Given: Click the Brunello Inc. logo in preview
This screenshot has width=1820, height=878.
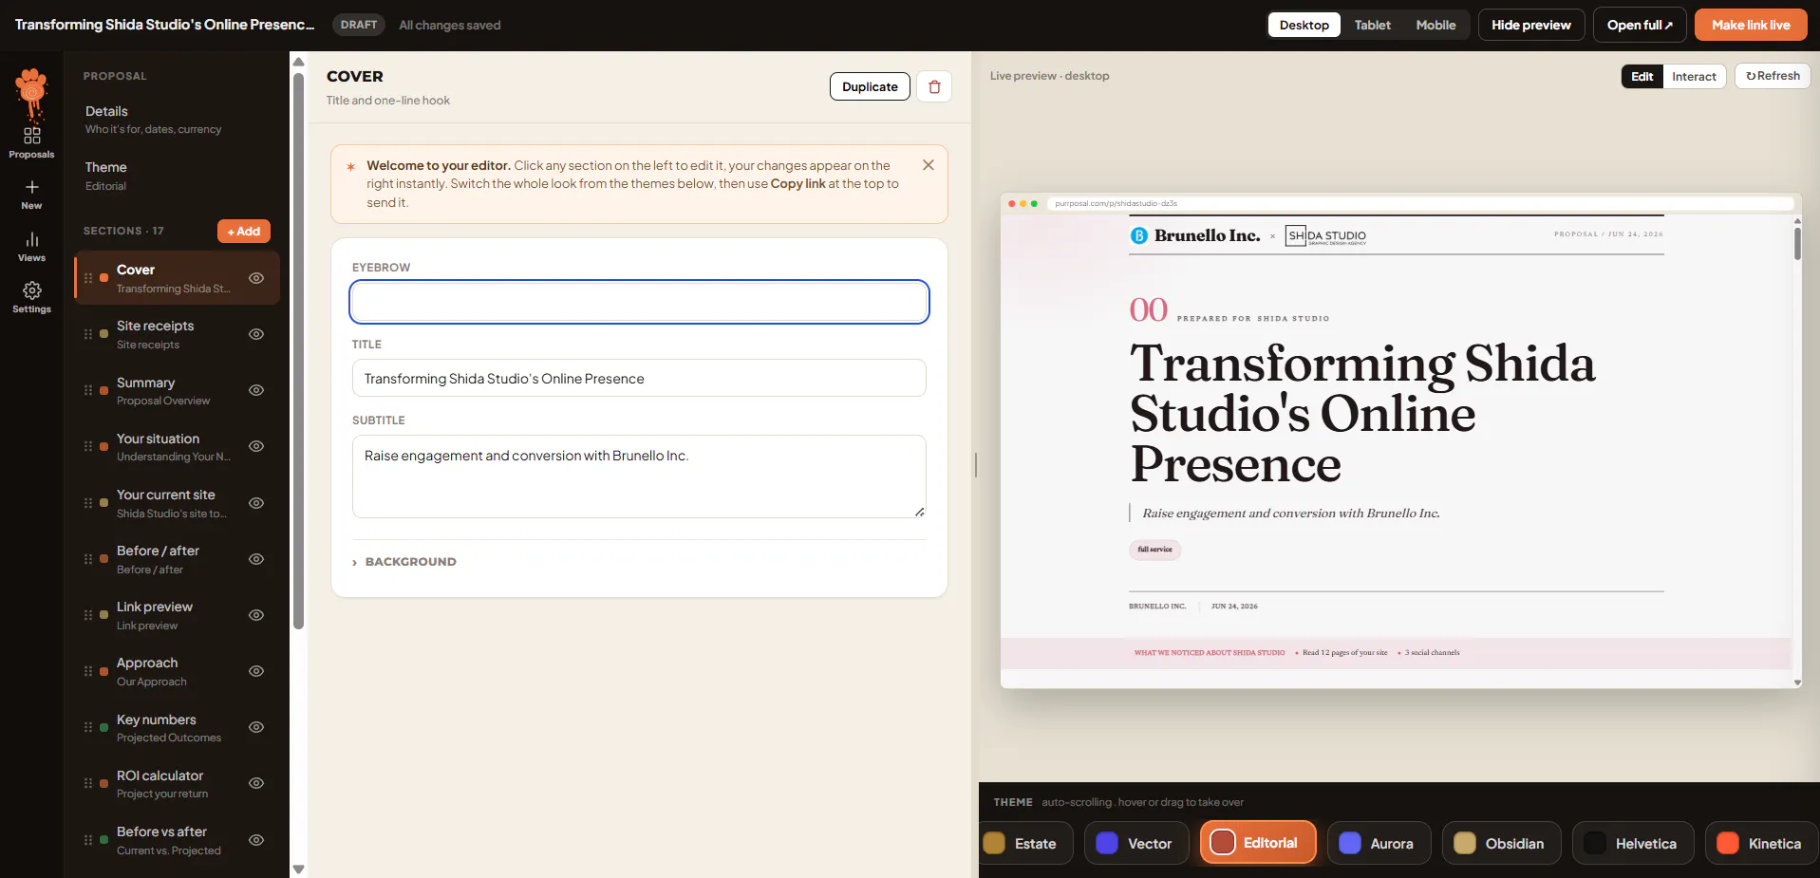Looking at the screenshot, I should click(x=1195, y=235).
